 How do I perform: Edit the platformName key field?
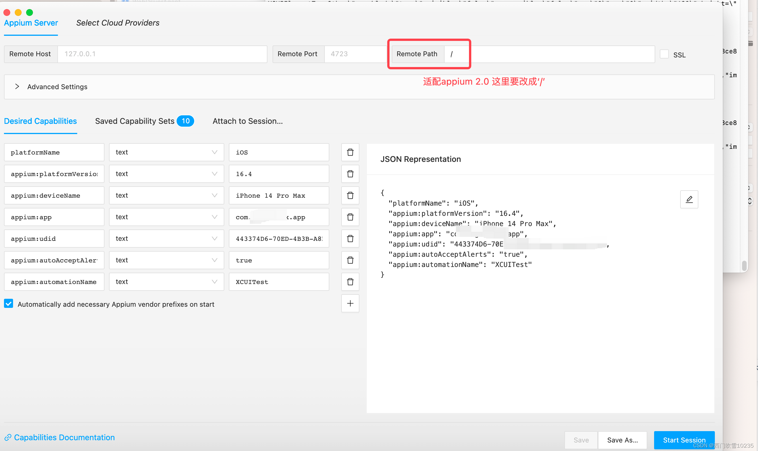pos(54,152)
